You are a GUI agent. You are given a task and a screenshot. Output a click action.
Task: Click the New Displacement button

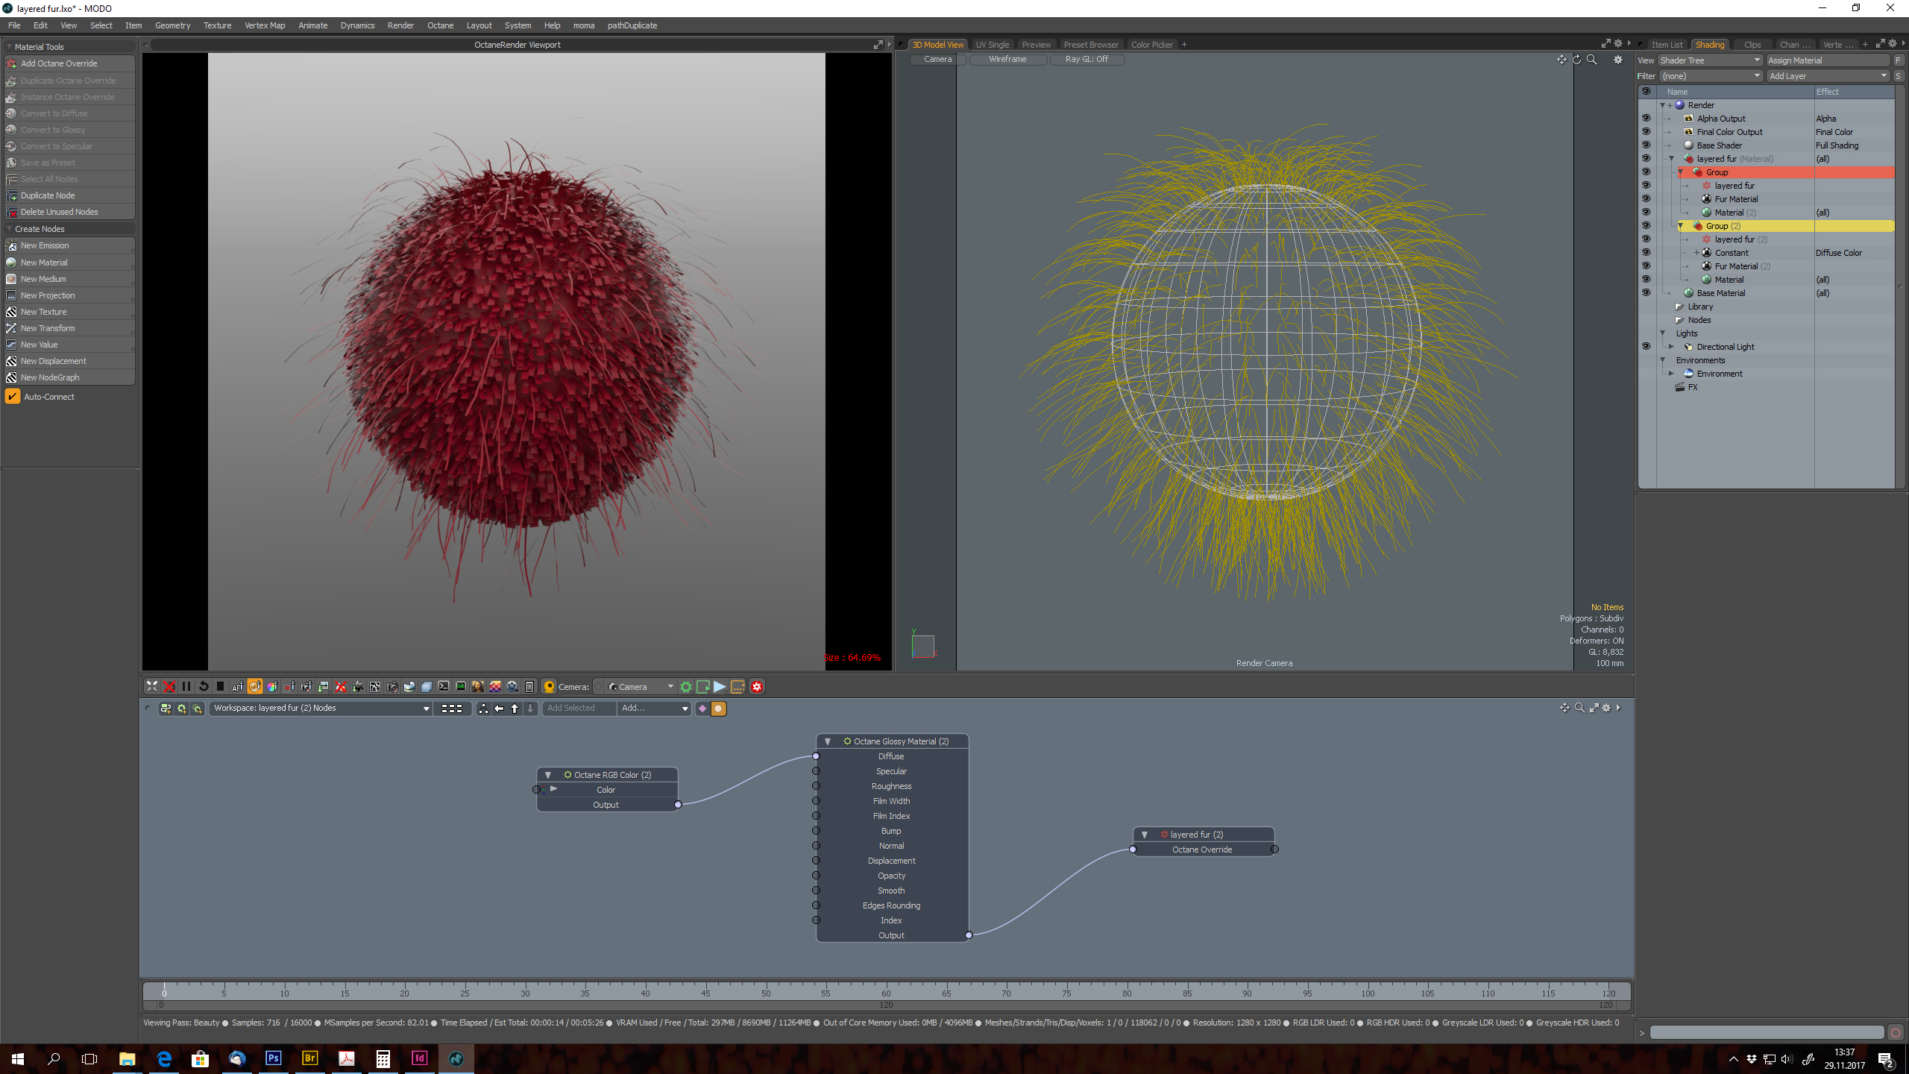click(53, 361)
